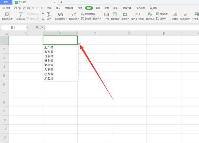Click inside the formula bar input

click(x=122, y=27)
